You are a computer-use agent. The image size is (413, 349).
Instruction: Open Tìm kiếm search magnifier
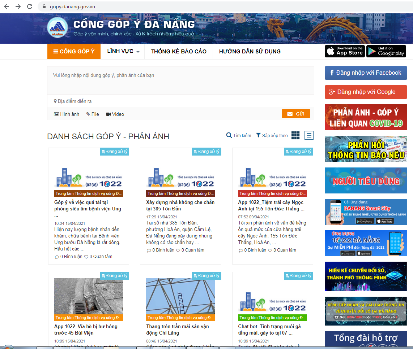click(239, 135)
